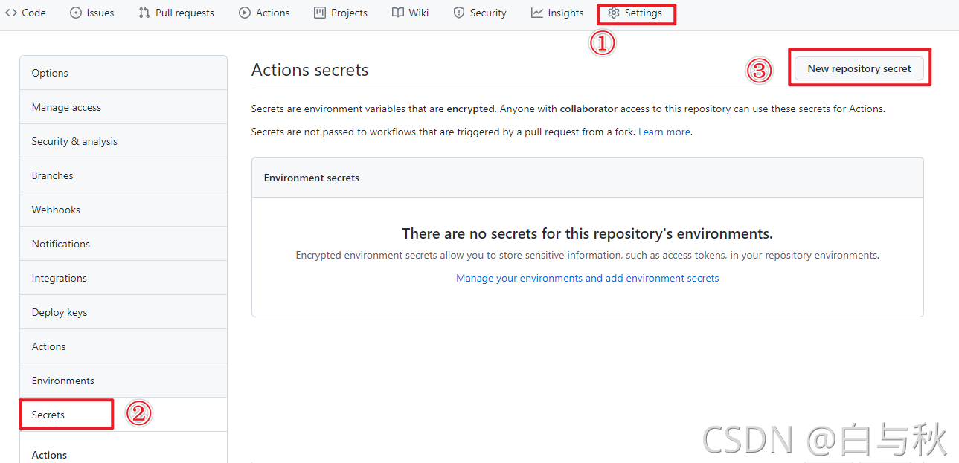
Task: Select Secrets in the sidebar
Action: point(48,415)
